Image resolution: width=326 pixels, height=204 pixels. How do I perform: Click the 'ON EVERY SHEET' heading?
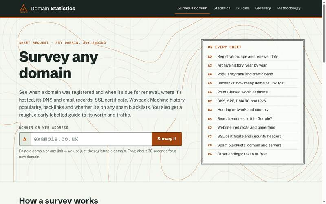click(x=225, y=47)
